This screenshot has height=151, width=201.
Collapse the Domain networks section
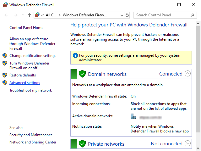[187, 74]
